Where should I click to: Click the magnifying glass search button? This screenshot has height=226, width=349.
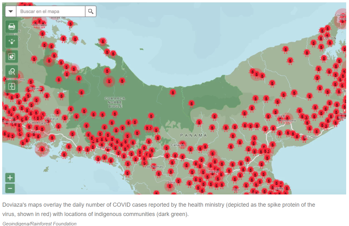coord(91,11)
